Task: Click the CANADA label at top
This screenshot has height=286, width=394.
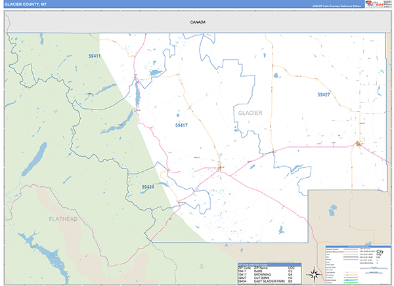Action: [x=198, y=22]
